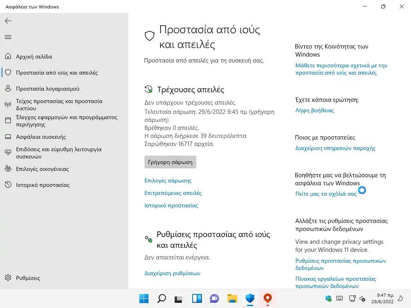
Task: Open the Chat taskbar icon
Action: click(214, 298)
